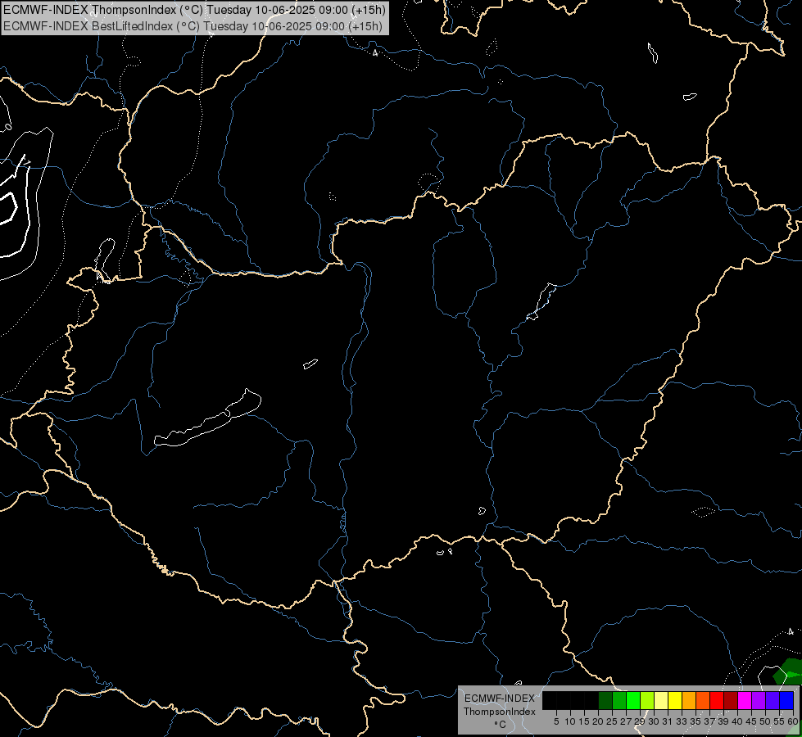The width and height of the screenshot is (802, 737).
Task: Select the bright green 27-29 legend swatch
Action: tap(633, 700)
